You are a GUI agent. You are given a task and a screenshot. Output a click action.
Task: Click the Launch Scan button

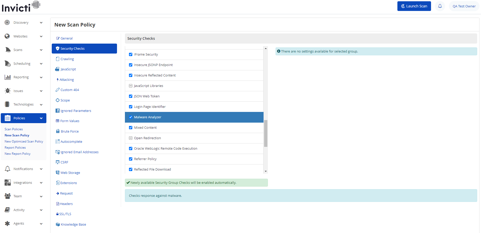coord(414,6)
